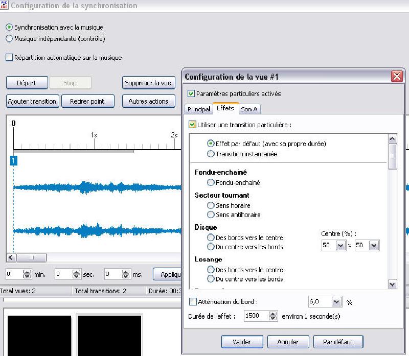
Task: Click Ajouter transition button
Action: click(33, 101)
